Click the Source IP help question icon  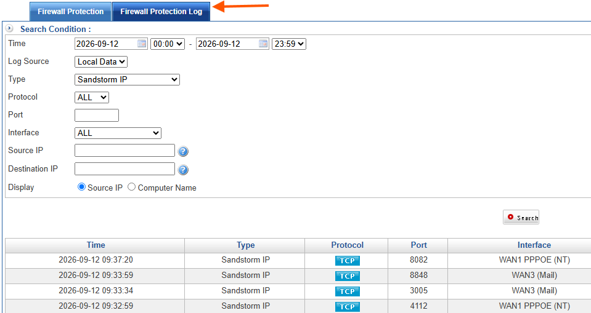pyautogui.click(x=183, y=151)
